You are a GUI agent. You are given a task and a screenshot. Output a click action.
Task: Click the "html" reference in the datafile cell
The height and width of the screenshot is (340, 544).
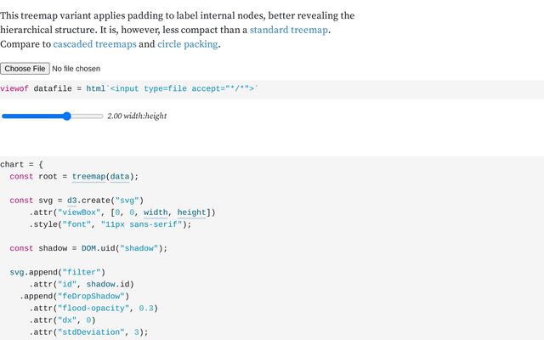[96, 88]
